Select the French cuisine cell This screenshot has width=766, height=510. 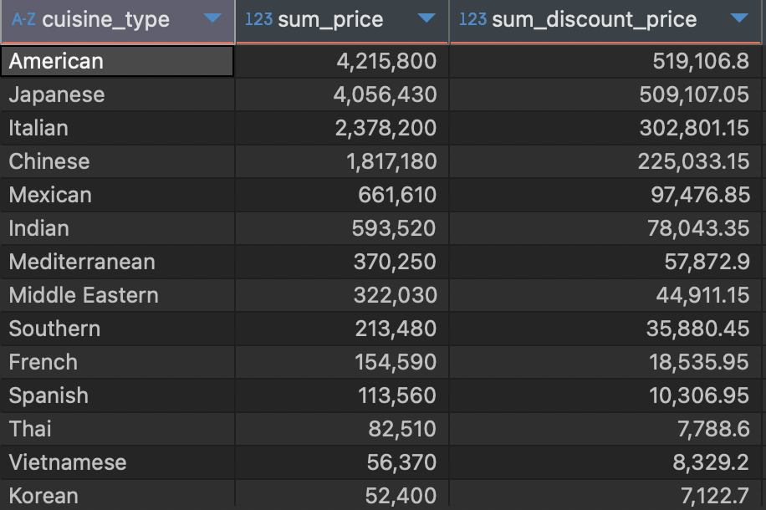(117, 363)
